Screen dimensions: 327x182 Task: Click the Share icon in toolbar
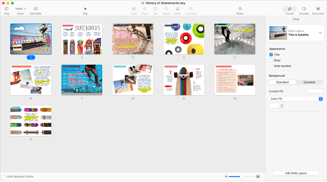[240, 9]
